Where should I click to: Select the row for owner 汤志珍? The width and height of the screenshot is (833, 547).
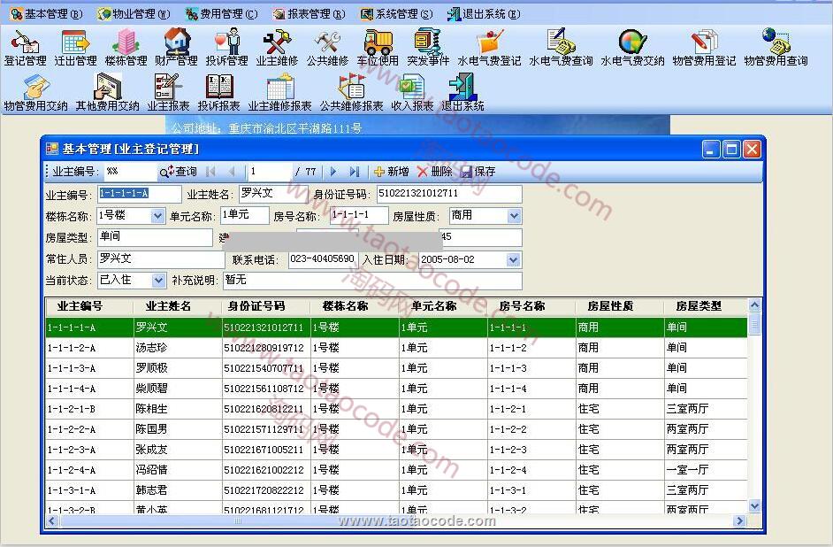151,348
